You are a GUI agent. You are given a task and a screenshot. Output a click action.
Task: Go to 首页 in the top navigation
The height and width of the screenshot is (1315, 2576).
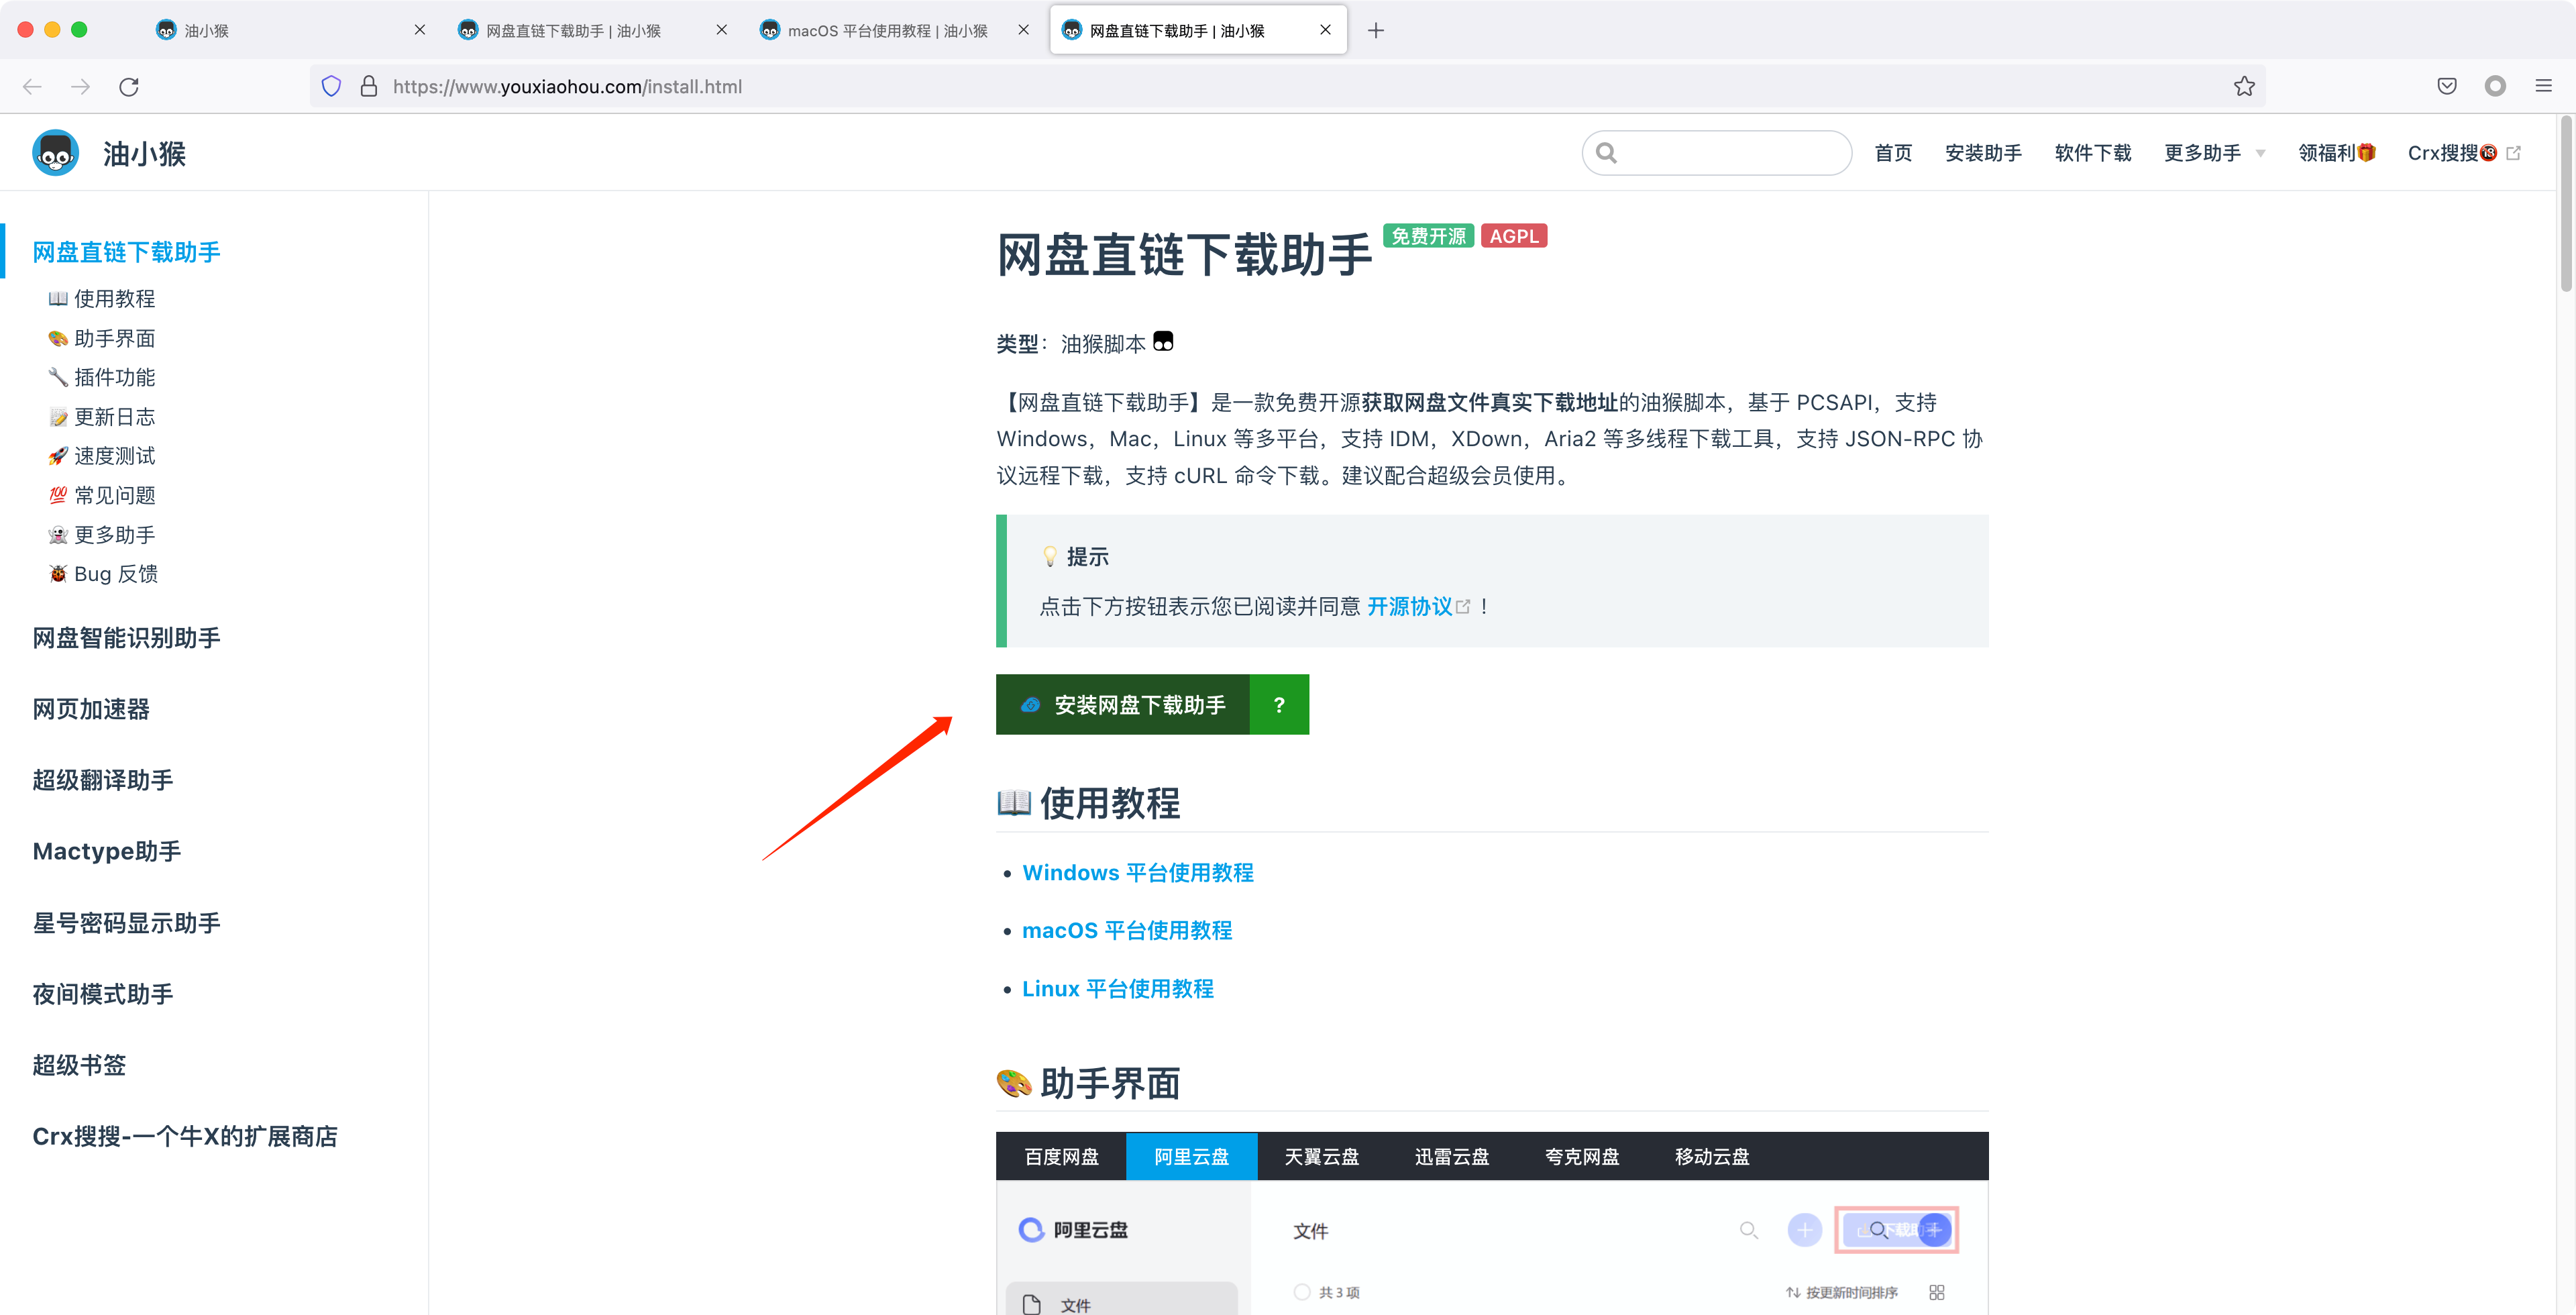[1893, 153]
